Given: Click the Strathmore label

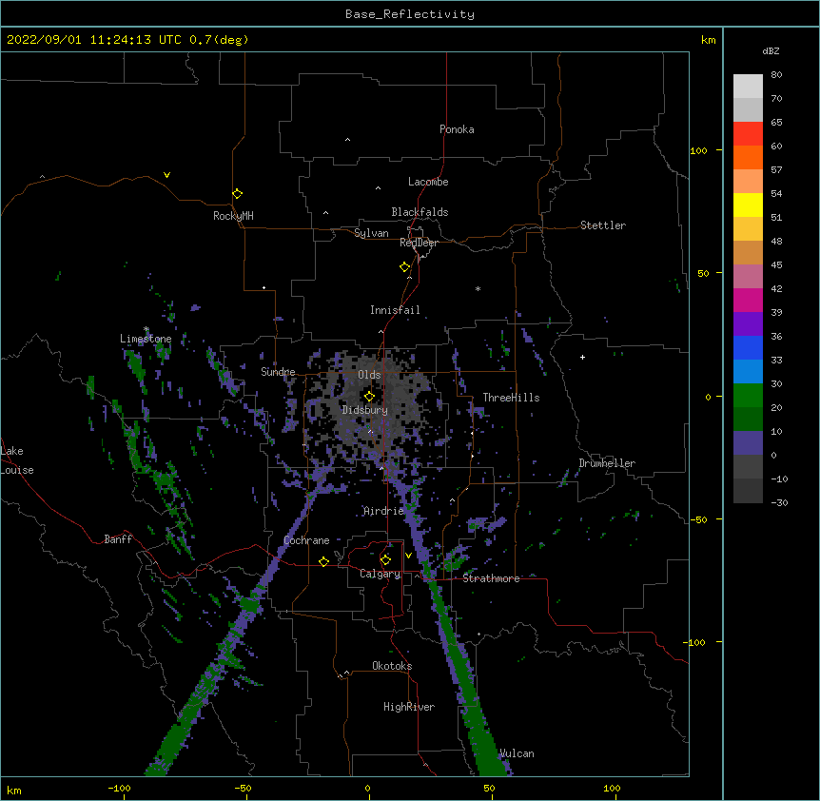Looking at the screenshot, I should pos(491,578).
